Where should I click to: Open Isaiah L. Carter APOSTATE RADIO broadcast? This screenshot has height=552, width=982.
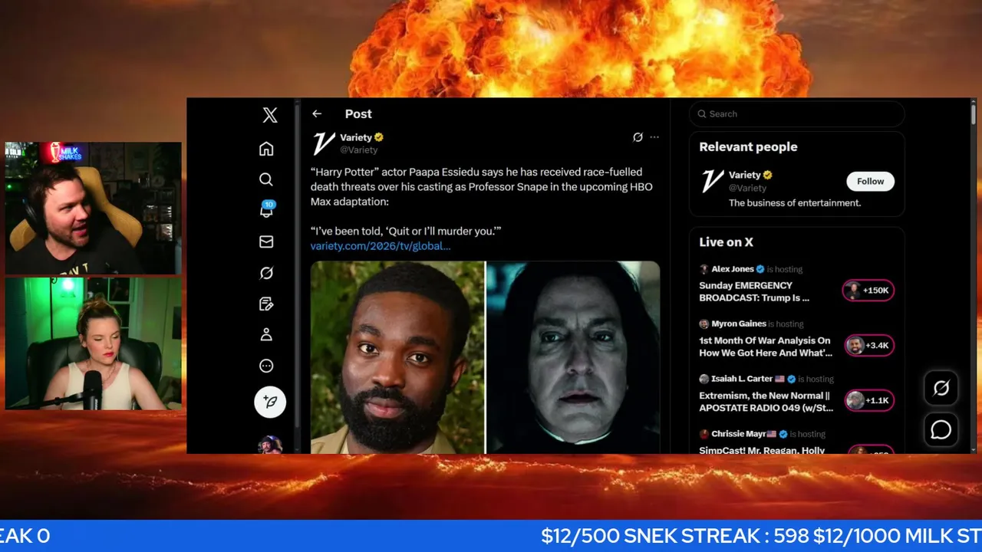pos(766,402)
